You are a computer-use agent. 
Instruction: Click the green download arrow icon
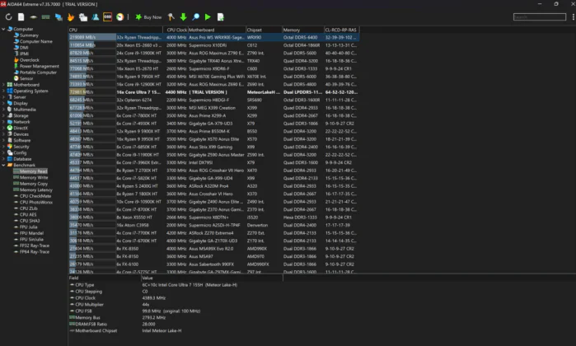pyautogui.click(x=183, y=17)
